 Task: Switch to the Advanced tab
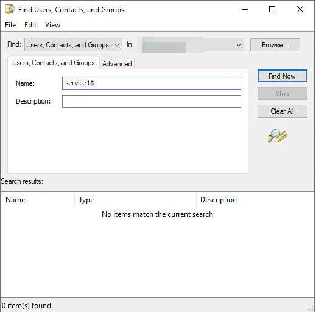117,64
